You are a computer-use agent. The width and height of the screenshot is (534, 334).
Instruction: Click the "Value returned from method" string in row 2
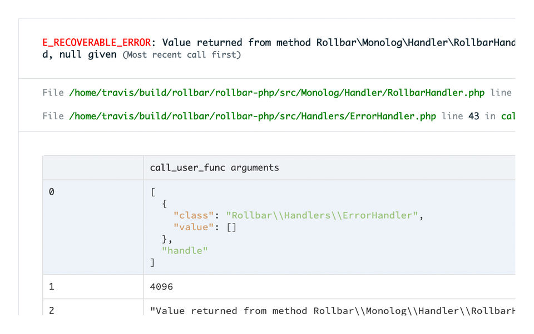click(x=228, y=311)
